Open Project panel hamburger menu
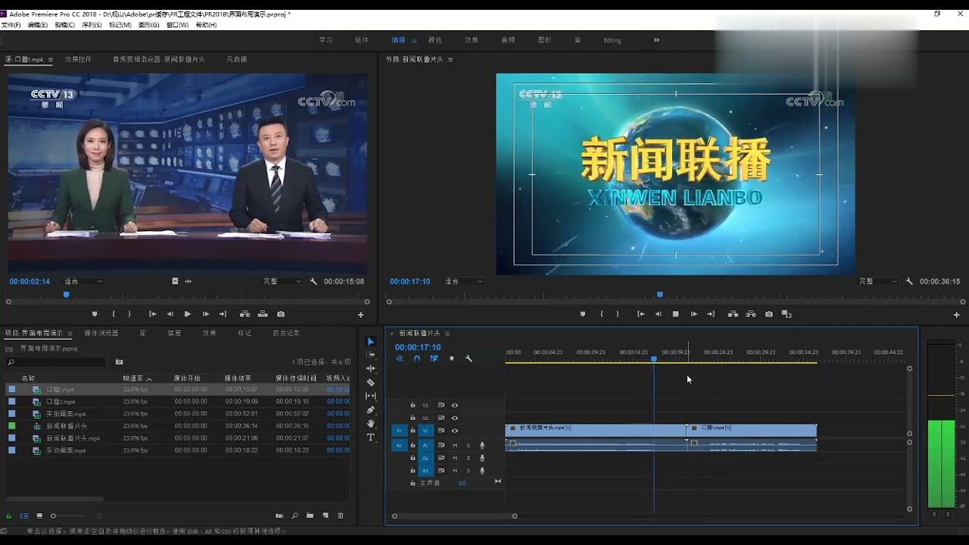The width and height of the screenshot is (969, 545). coord(70,333)
